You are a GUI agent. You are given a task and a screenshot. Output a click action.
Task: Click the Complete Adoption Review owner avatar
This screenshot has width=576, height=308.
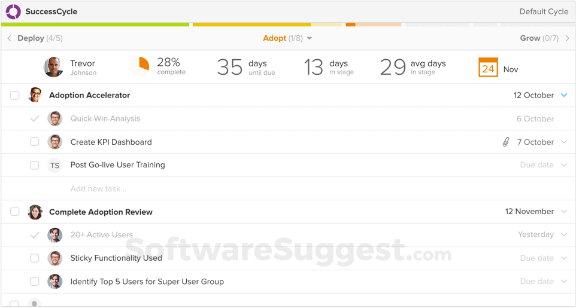(x=35, y=212)
